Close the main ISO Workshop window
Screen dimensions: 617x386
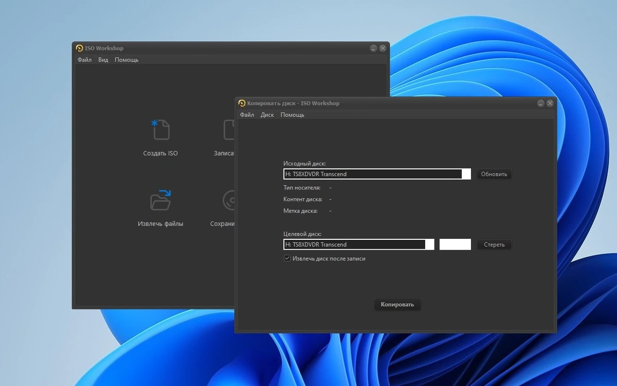point(383,48)
